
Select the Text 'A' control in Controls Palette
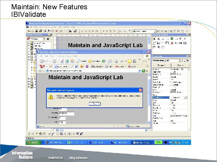coord(159,39)
